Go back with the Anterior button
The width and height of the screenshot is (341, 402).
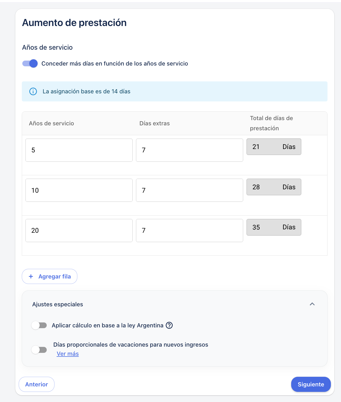click(x=37, y=384)
